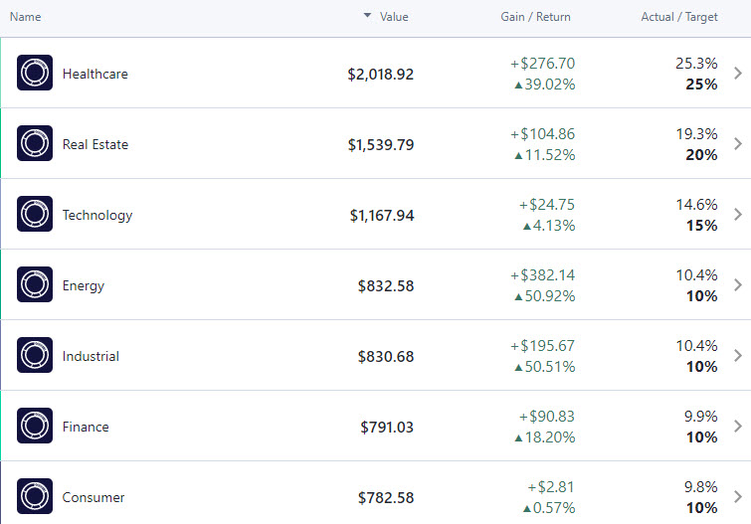Click the Finance pie icon
This screenshot has height=524, width=751.
pos(35,426)
